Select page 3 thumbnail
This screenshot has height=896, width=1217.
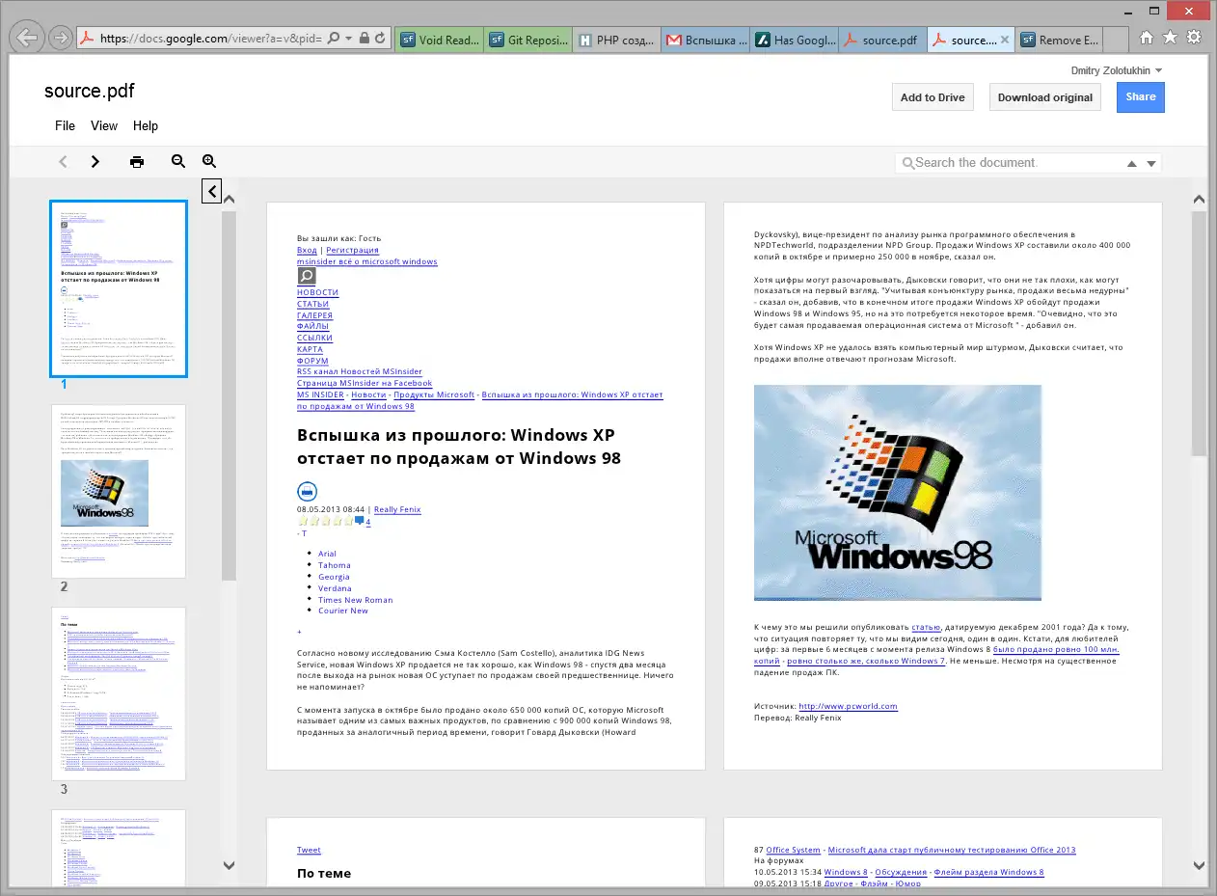pyautogui.click(x=119, y=693)
